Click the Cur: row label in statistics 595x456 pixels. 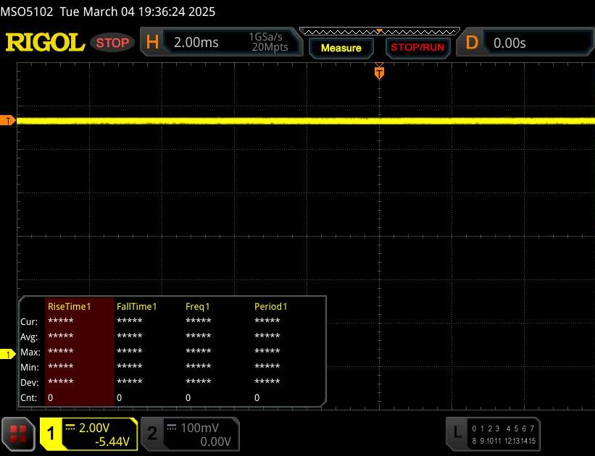point(29,322)
